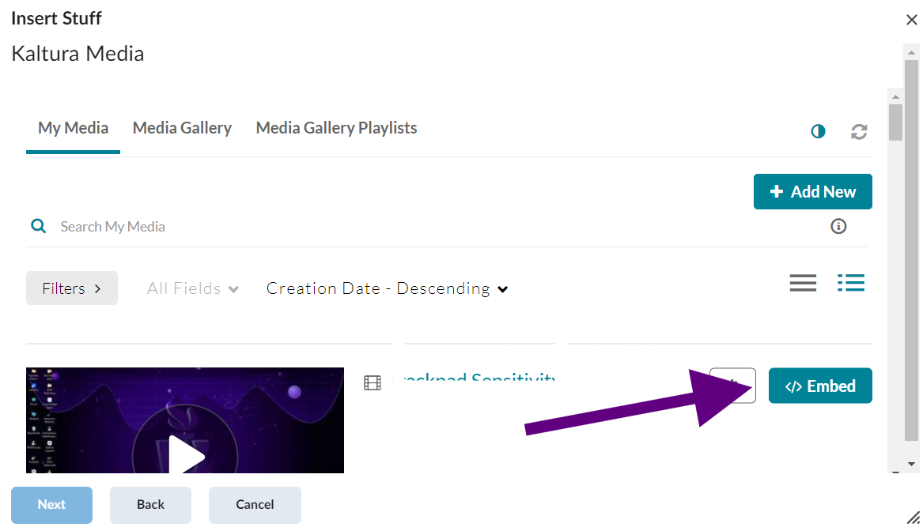Click the scroll down arrow
The width and height of the screenshot is (923, 527).
pyautogui.click(x=911, y=464)
